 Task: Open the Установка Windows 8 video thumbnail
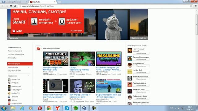tap(56, 86)
